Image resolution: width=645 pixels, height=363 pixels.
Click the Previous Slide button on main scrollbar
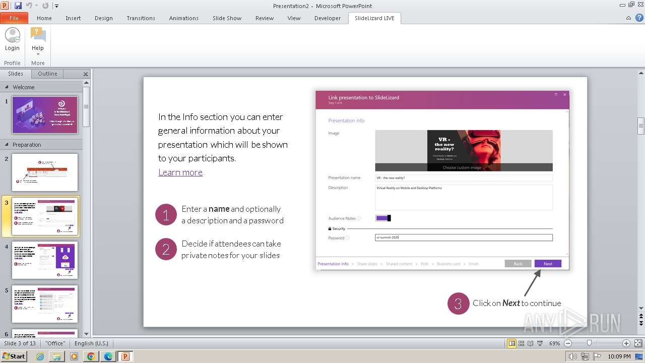click(x=641, y=317)
